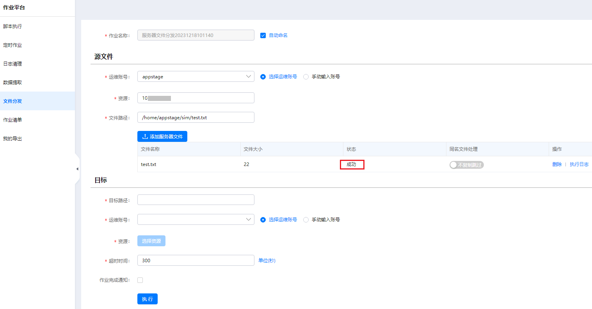Open 日志清理 from the sidebar

(12, 64)
